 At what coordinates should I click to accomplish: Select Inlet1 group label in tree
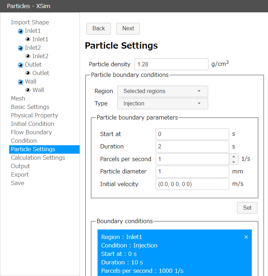click(x=33, y=31)
